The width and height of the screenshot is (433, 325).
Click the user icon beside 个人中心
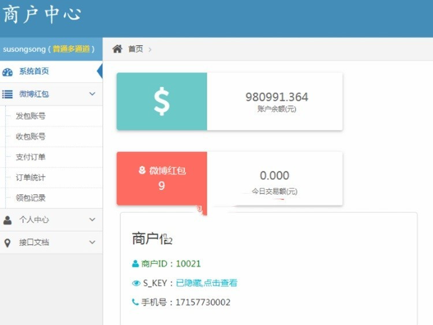pyautogui.click(x=8, y=220)
